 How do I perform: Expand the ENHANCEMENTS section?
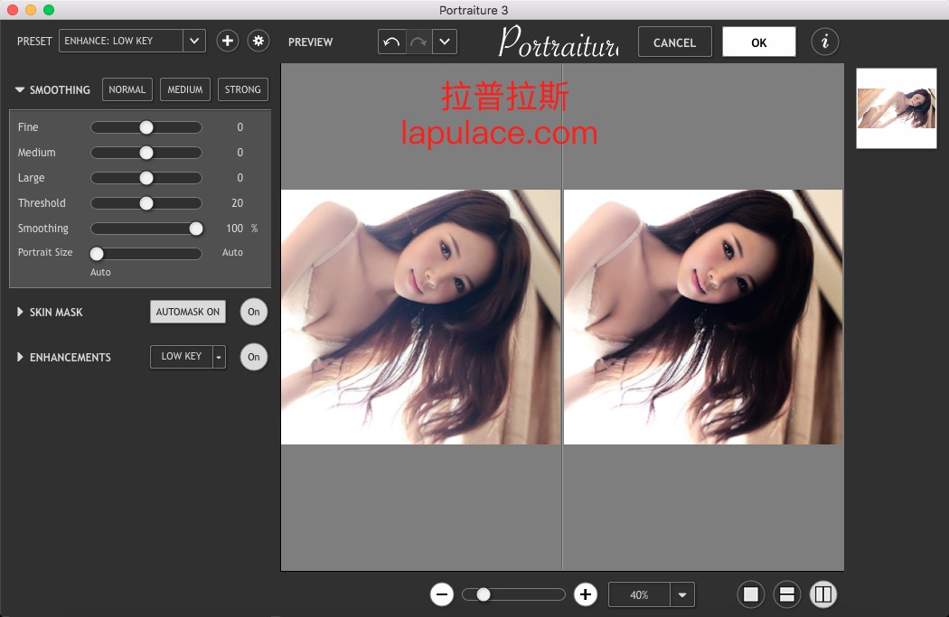pyautogui.click(x=20, y=357)
